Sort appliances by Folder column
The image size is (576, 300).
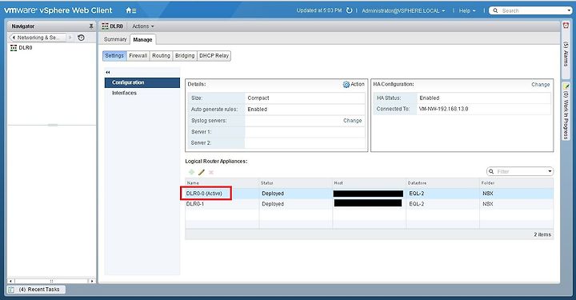click(517, 183)
